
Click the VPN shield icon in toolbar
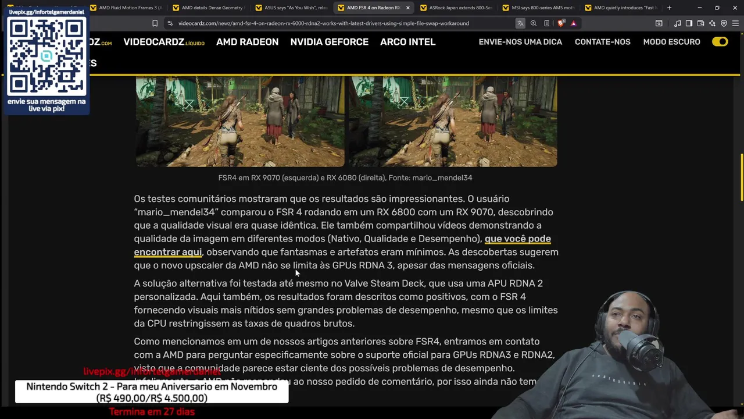coord(724,23)
